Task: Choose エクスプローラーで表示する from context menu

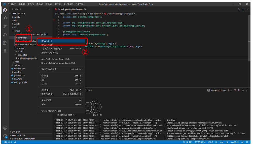Action: [61, 49]
